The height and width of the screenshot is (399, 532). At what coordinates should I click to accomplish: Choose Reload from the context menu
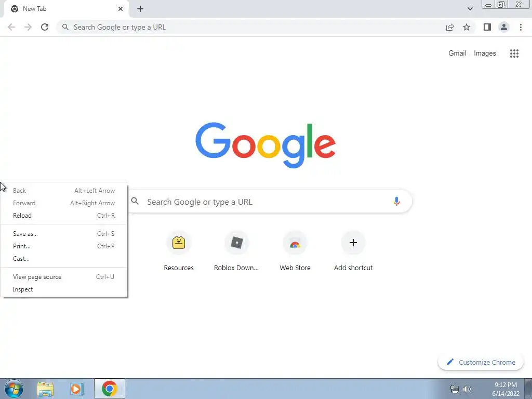click(64, 216)
